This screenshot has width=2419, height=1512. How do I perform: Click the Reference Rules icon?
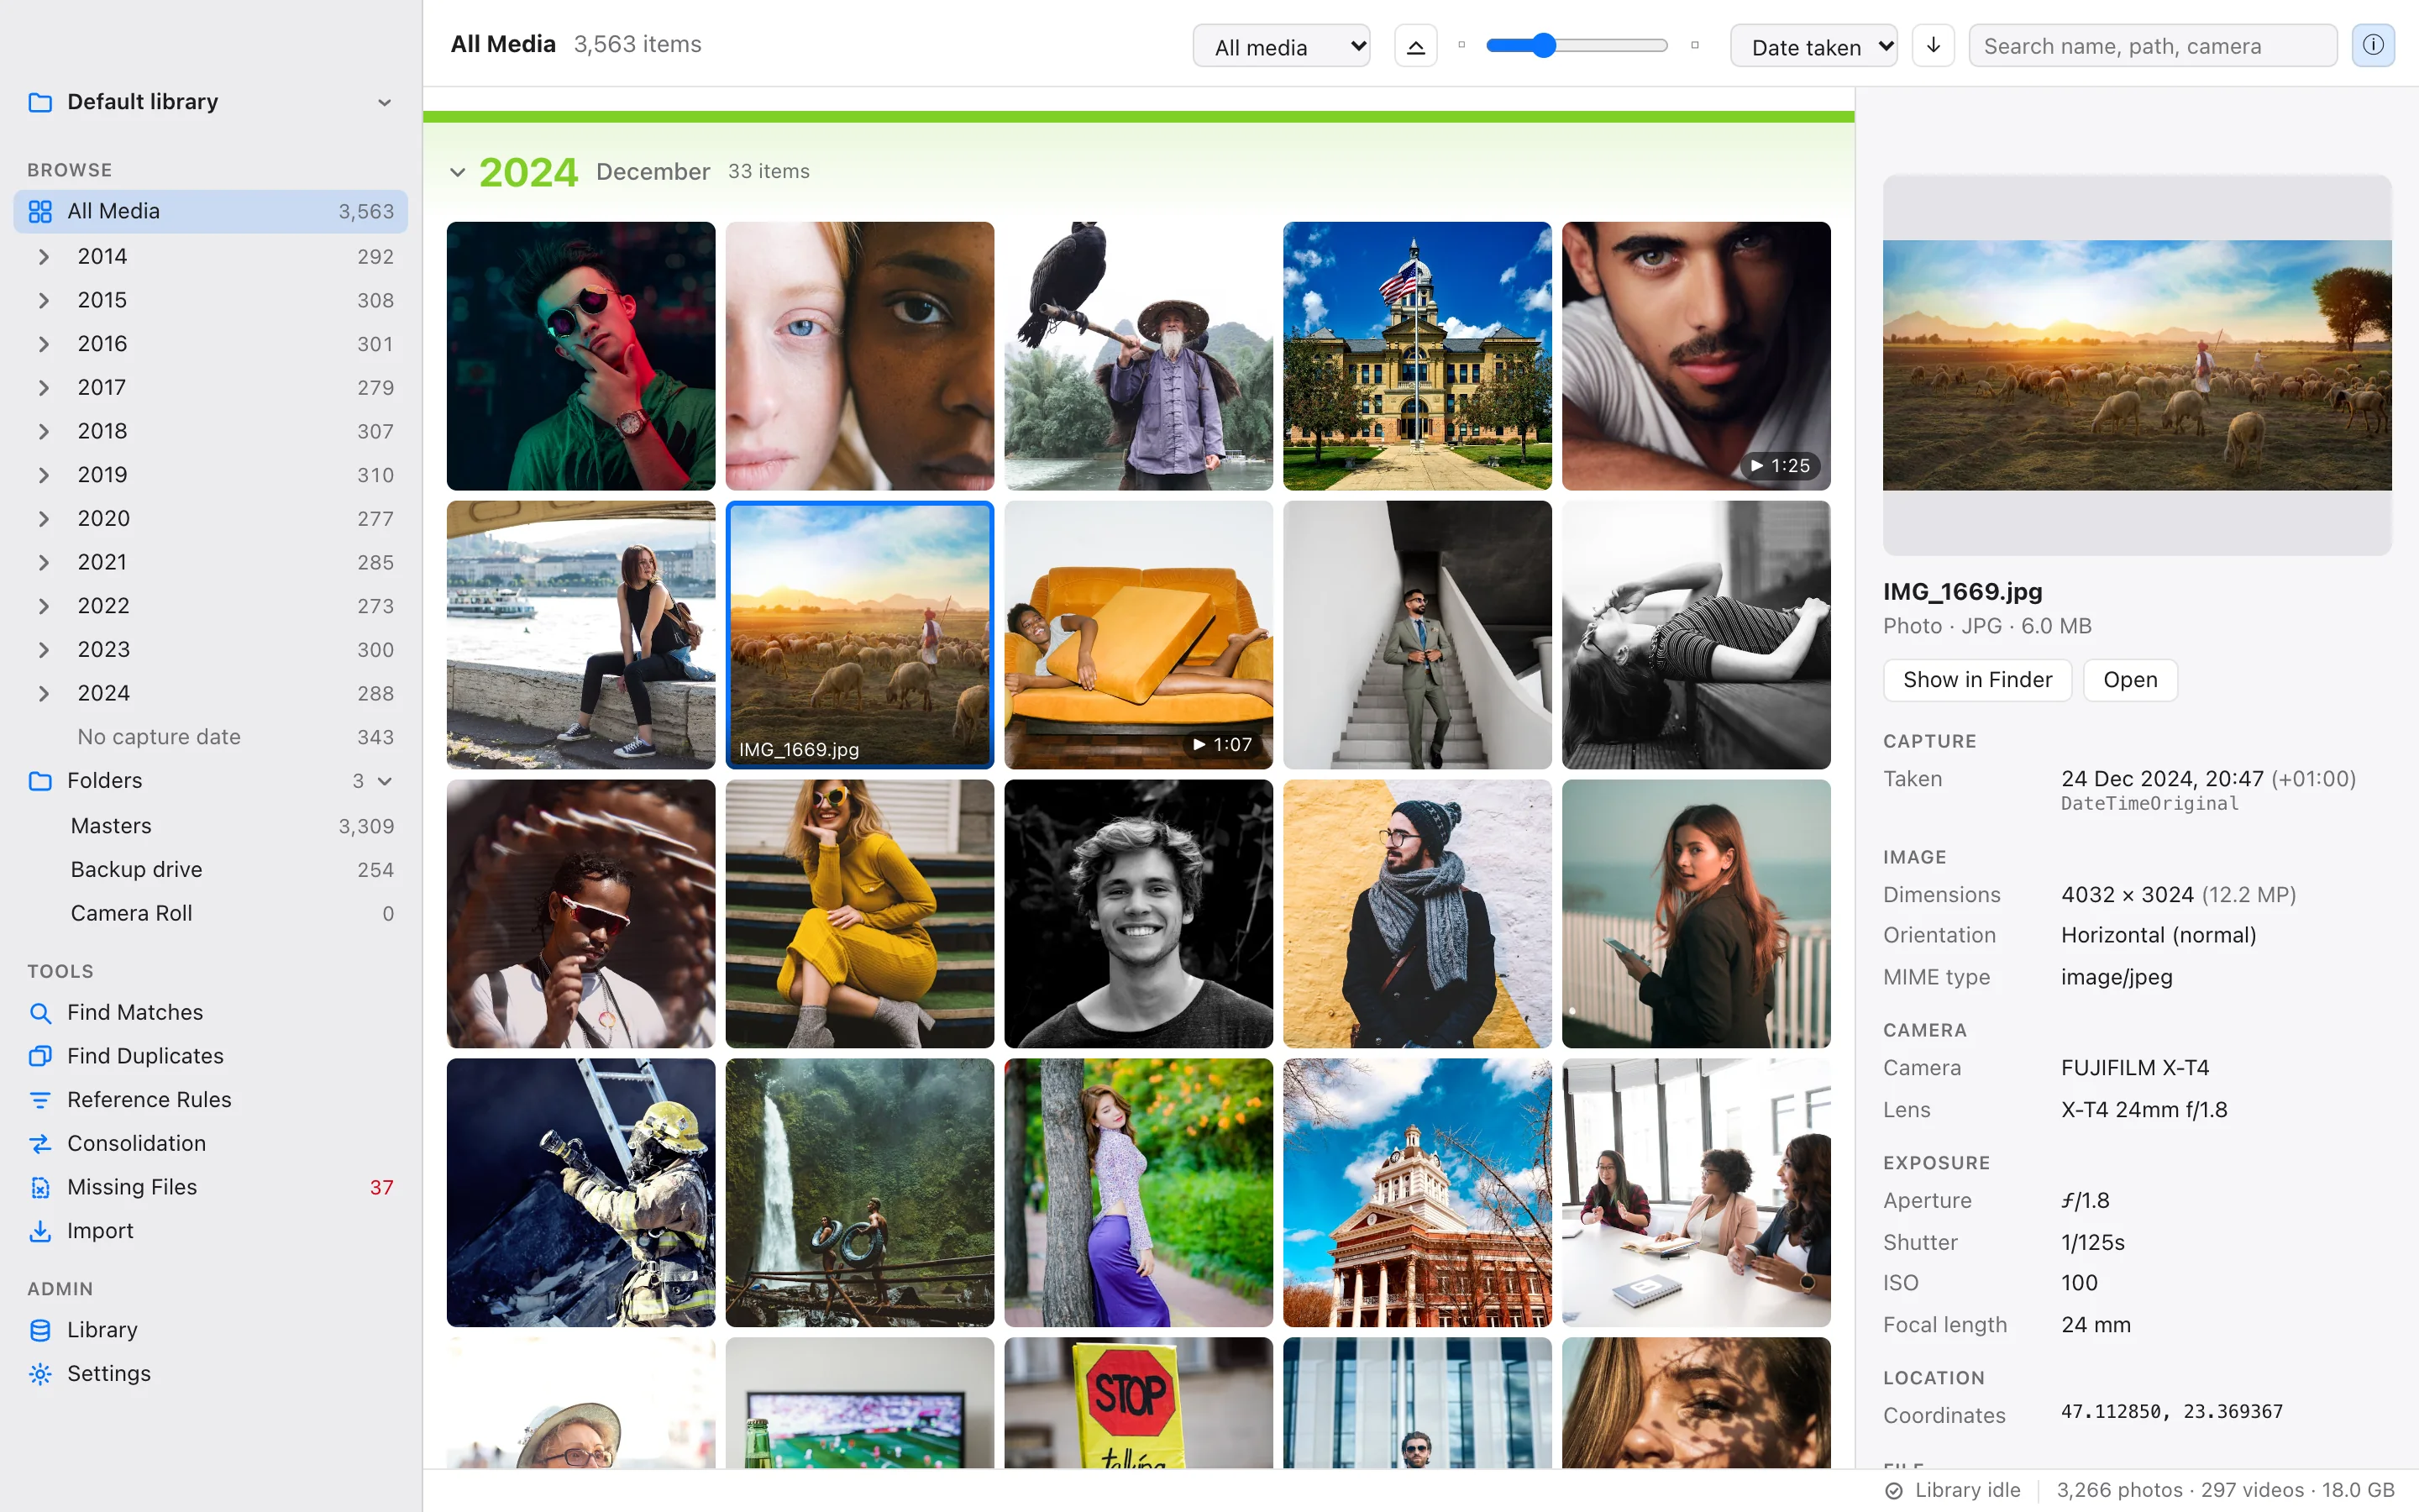coord(40,1100)
